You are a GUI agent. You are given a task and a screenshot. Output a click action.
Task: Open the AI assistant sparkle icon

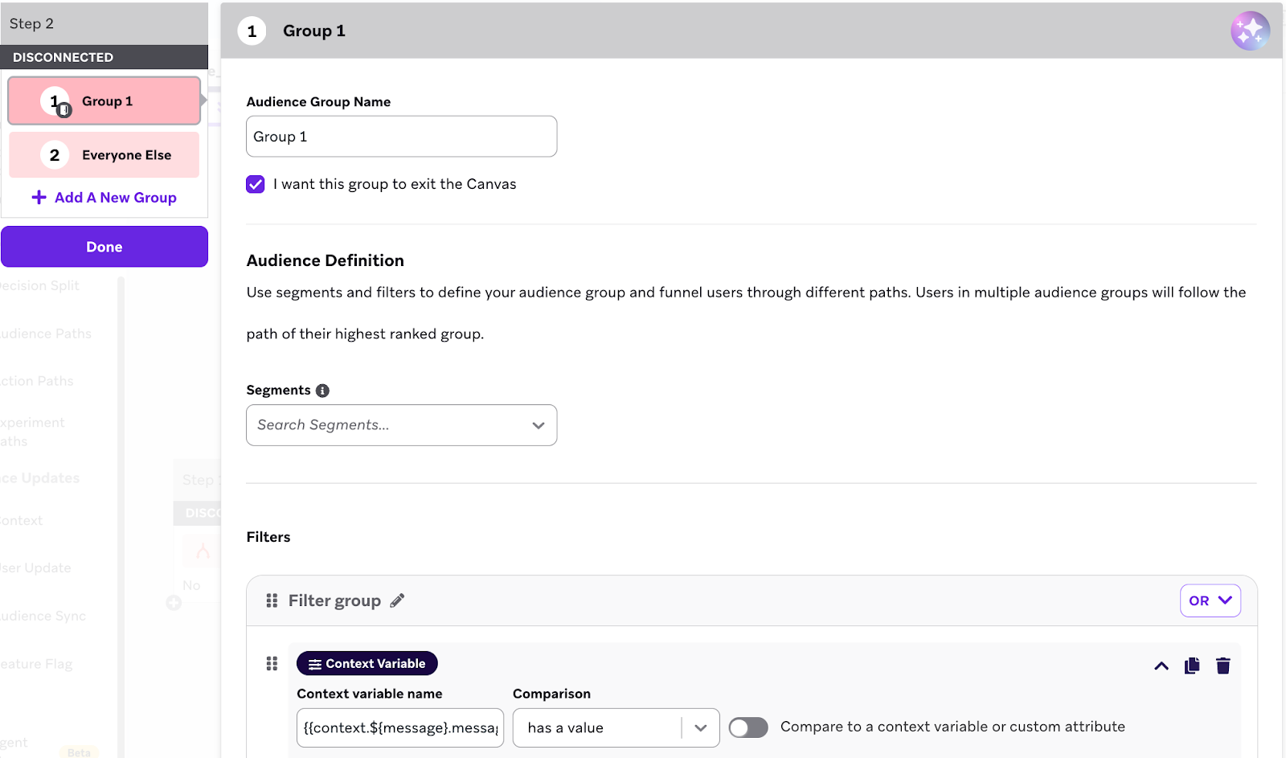pyautogui.click(x=1251, y=30)
